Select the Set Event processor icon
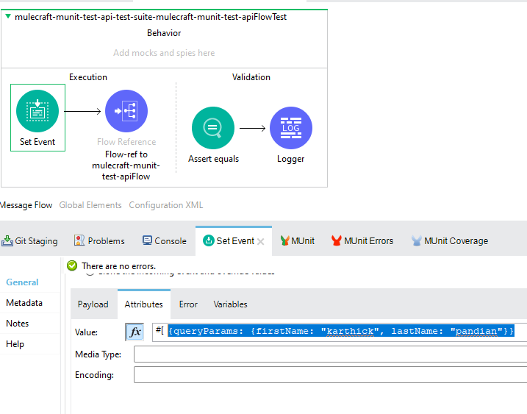 tap(37, 110)
